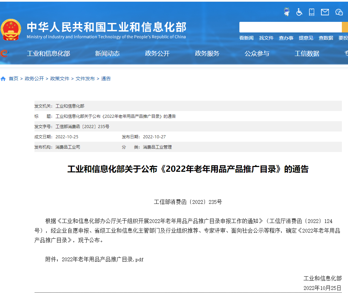Viewport: 348px width, 293px height.
Task: Click centered document number below headline
Action: 188,202
